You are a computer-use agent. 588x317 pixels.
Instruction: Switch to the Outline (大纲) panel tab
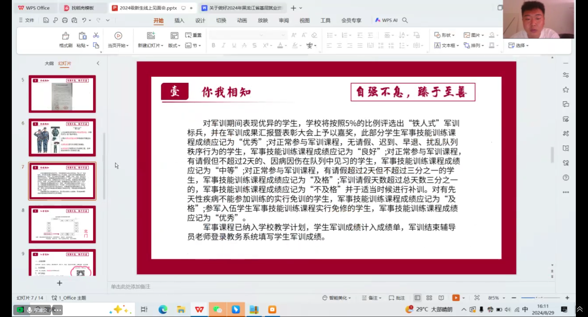point(49,63)
